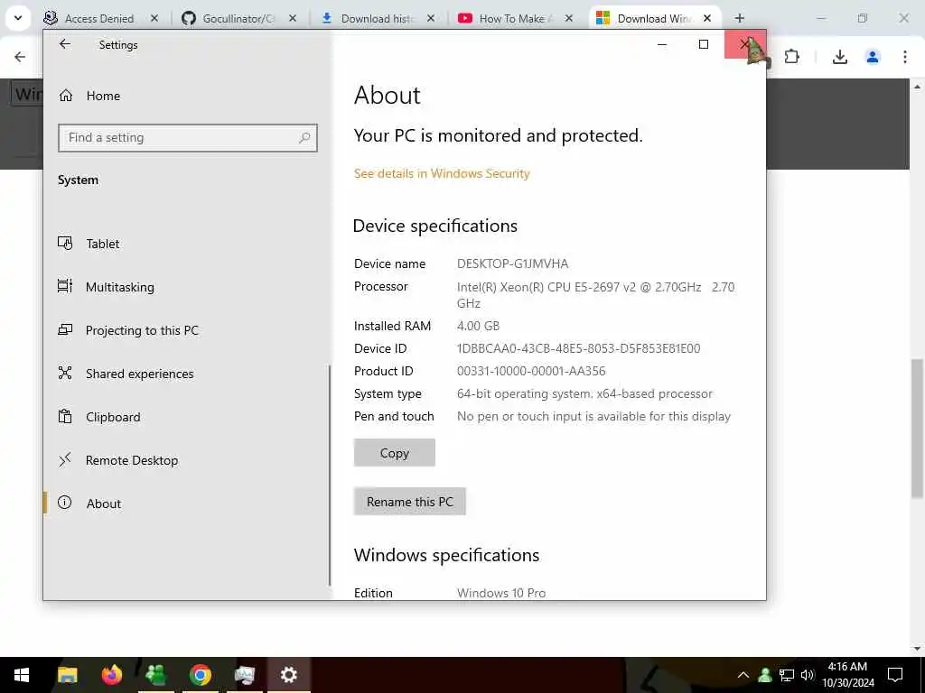
Task: Click the device name DESKTOP-G1JMVHA
Action: 513,264
